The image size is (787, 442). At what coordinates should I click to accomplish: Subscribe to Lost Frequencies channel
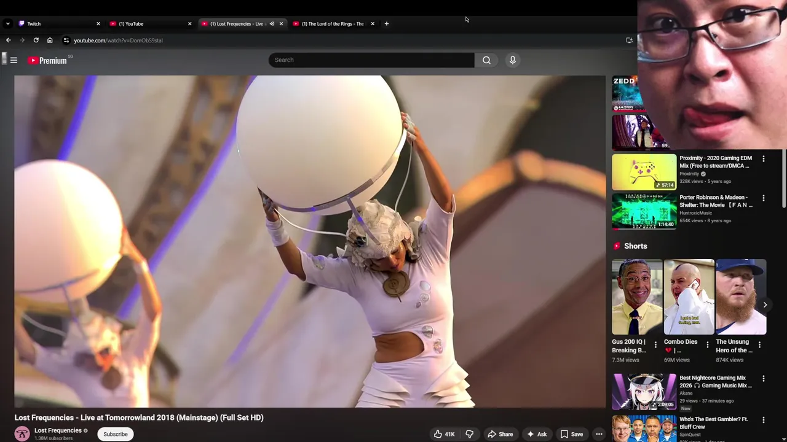[116, 434]
